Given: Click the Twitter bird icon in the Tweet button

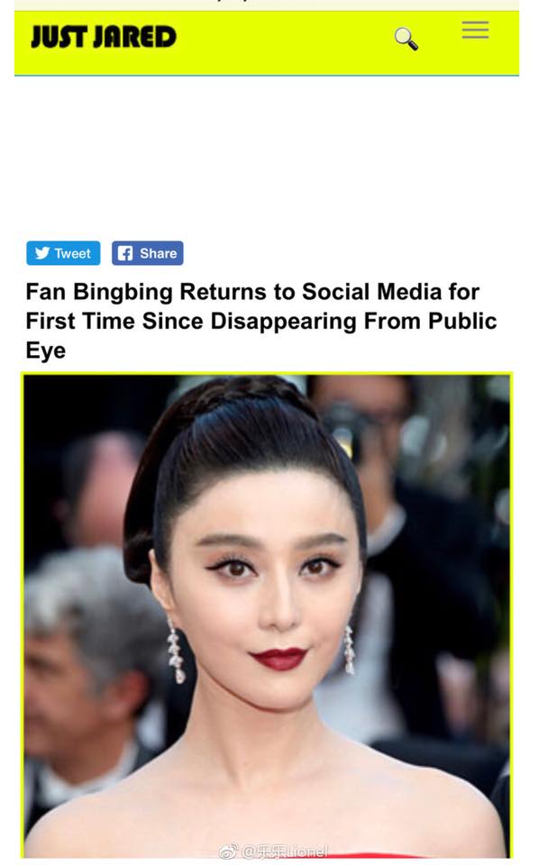Looking at the screenshot, I should (x=42, y=252).
